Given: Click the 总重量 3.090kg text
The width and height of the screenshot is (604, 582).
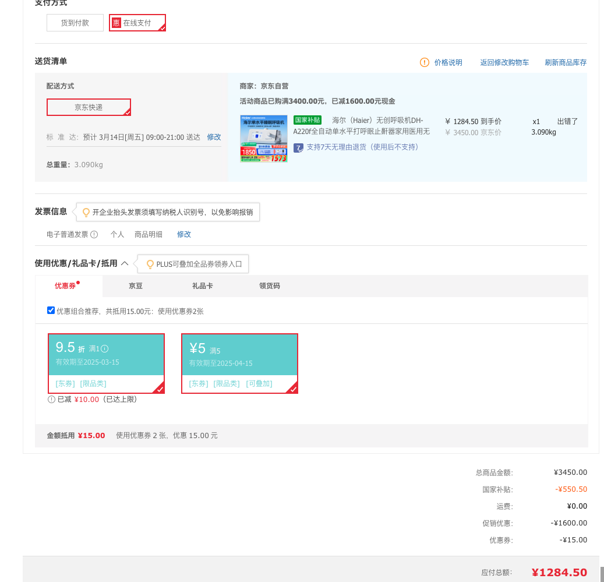Looking at the screenshot, I should tap(75, 165).
